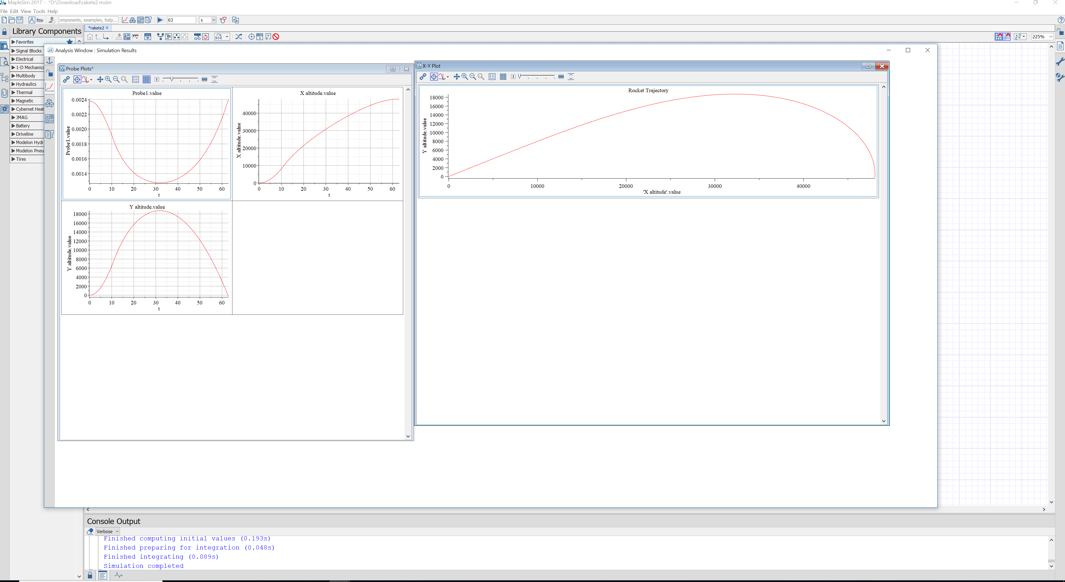Toggle the single-column icon in Probe Plots toolbar
The height and width of the screenshot is (582, 1065).
(x=157, y=79)
